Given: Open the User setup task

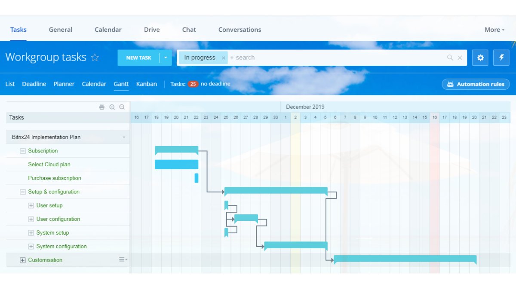Looking at the screenshot, I should point(49,206).
